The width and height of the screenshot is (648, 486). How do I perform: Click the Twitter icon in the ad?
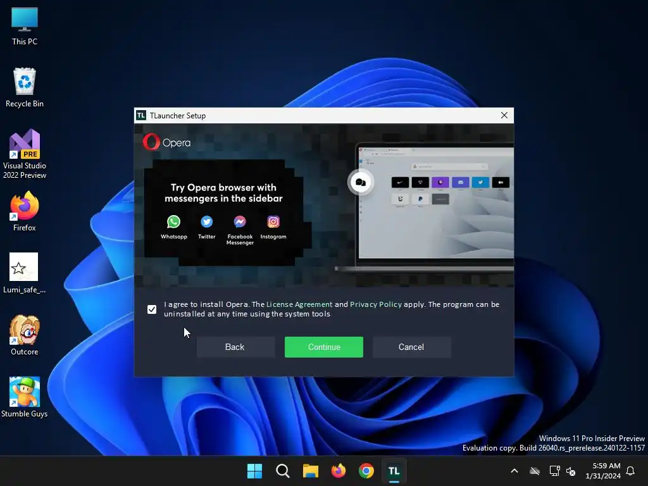pyautogui.click(x=207, y=222)
